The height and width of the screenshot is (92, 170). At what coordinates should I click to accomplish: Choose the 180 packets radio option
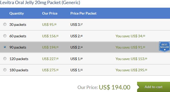5,70
